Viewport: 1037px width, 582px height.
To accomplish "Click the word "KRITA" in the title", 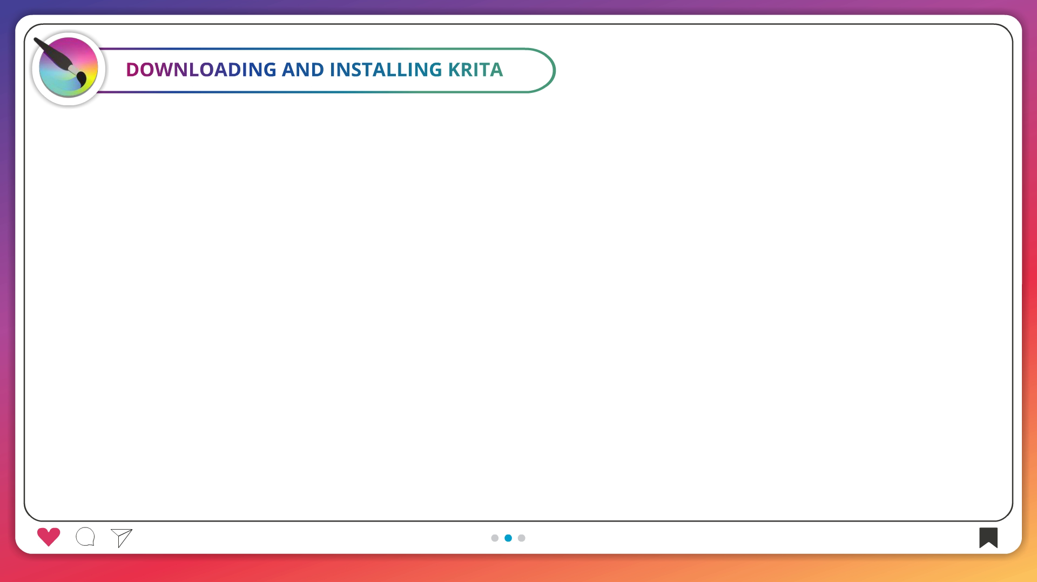I will (x=475, y=70).
